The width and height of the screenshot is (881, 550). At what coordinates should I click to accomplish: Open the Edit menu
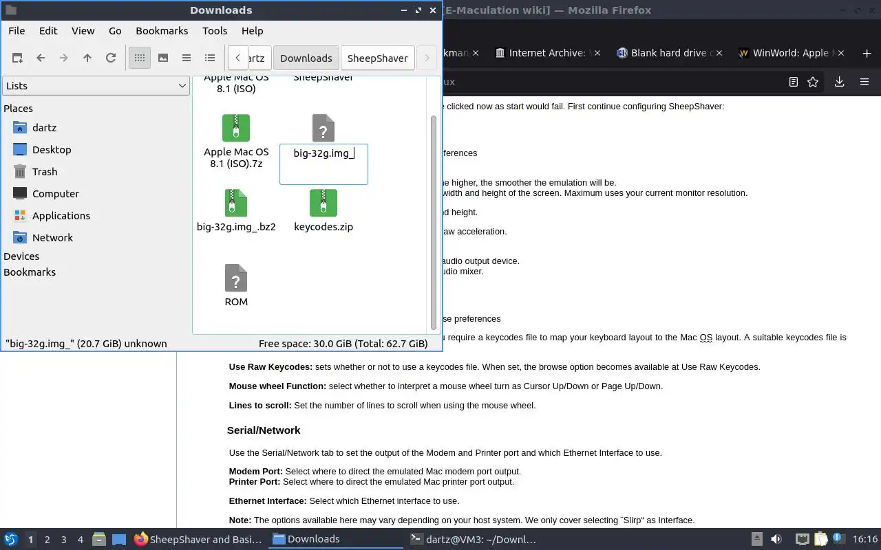(x=48, y=31)
